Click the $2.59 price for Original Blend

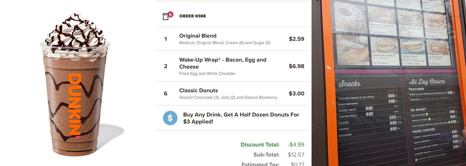[296, 39]
